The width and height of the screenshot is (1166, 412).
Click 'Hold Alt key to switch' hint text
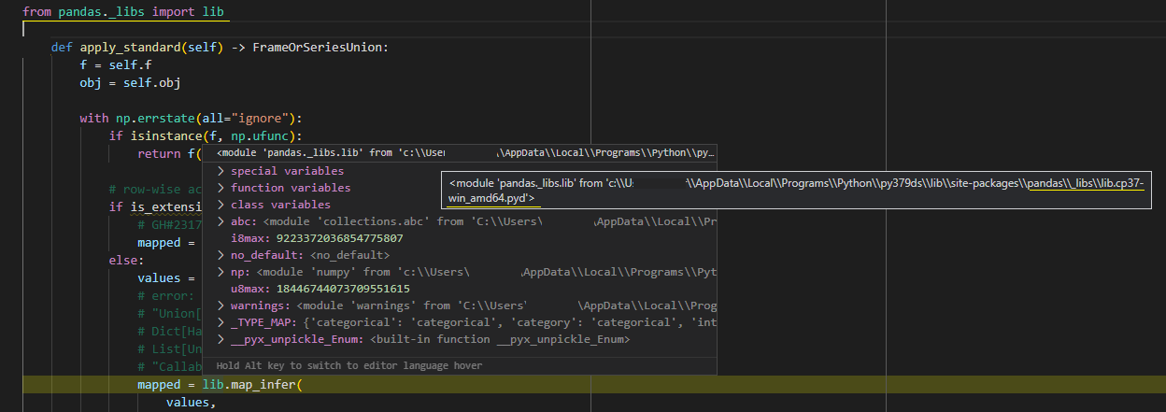(x=348, y=365)
